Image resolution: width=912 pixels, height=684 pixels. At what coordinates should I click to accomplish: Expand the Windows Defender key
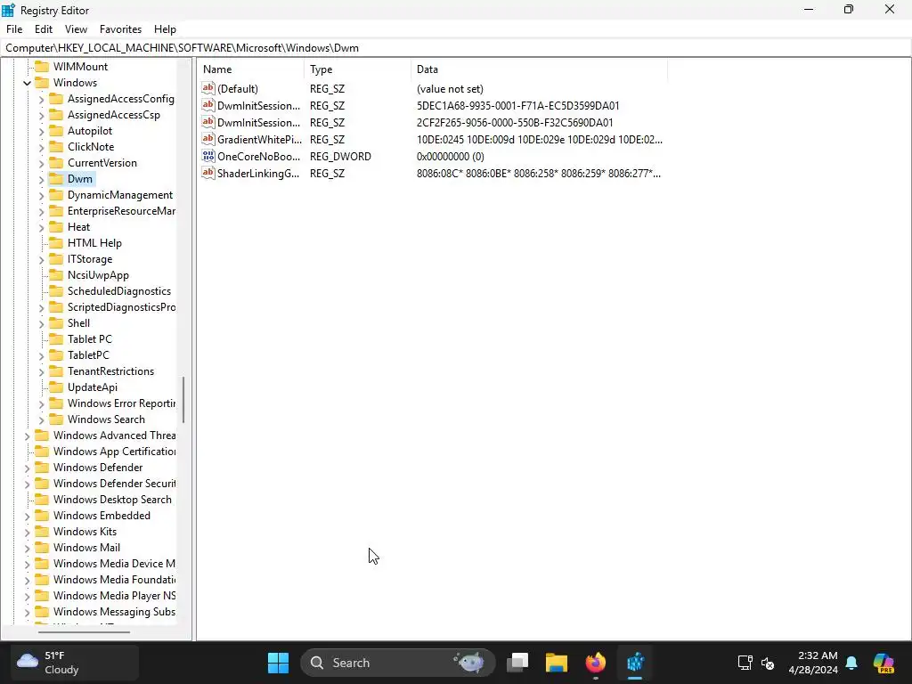[27, 468]
